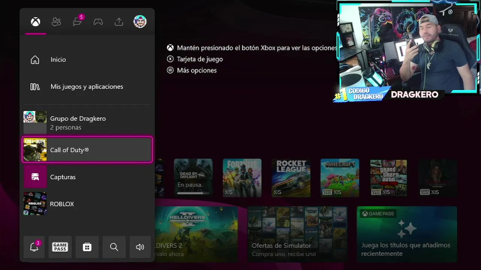Select the Minecraft game tile
The height and width of the screenshot is (270, 481).
[x=340, y=178]
